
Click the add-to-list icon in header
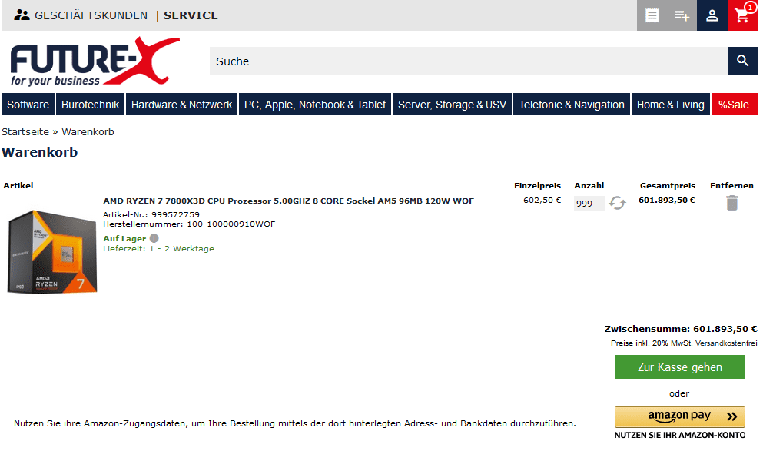coord(682,15)
